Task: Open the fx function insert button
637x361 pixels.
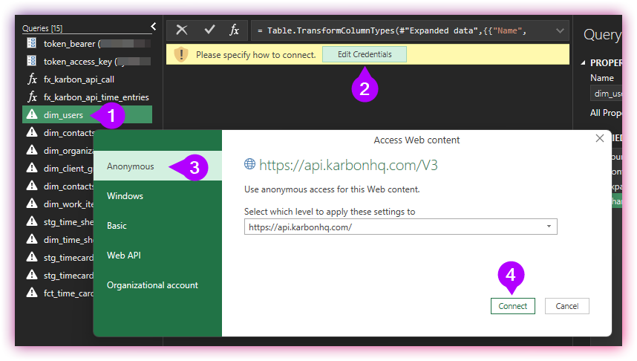Action: (234, 30)
